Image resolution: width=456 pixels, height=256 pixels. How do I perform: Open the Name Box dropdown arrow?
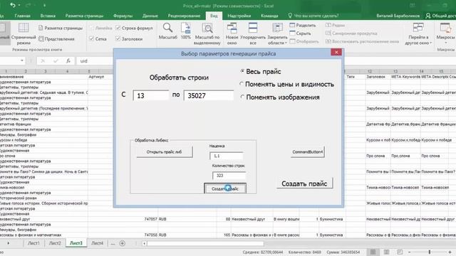(22, 60)
